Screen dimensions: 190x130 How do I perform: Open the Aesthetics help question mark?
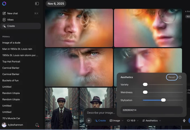tap(180, 77)
